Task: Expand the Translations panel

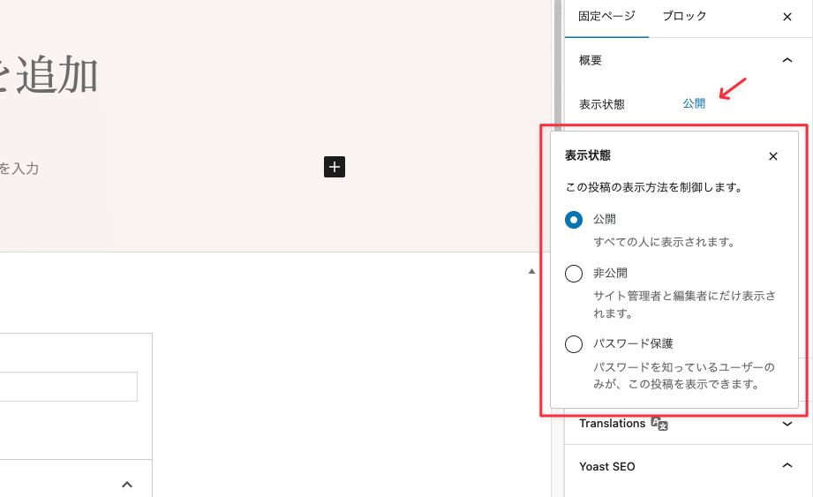Action: [787, 424]
